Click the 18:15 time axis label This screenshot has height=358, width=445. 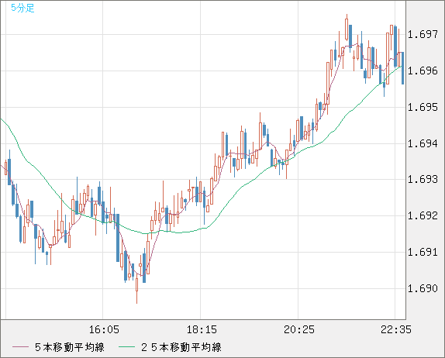(202, 329)
